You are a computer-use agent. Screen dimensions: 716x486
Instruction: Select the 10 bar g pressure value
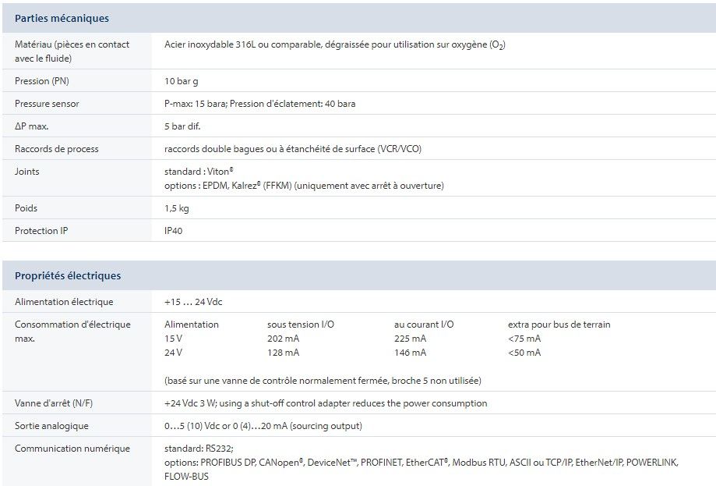pos(185,81)
